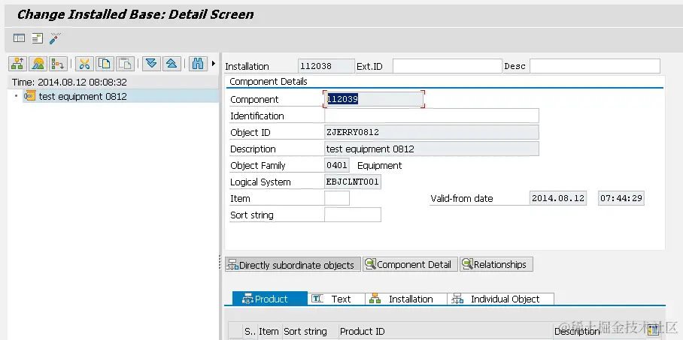Click the Description field in Component Details
The height and width of the screenshot is (340, 683).
click(x=432, y=149)
